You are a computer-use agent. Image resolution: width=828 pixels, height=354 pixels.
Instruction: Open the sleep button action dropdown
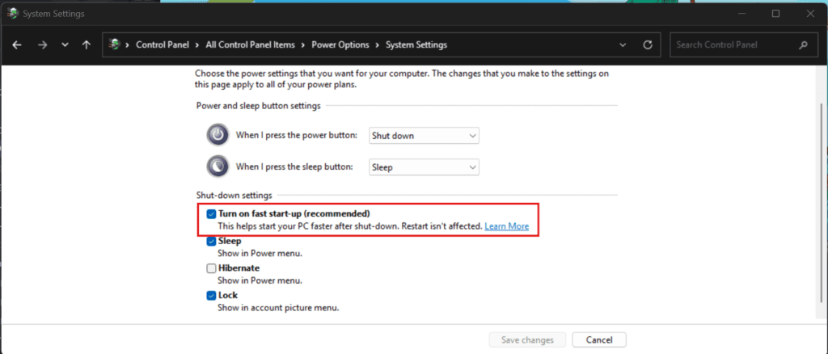(x=424, y=167)
